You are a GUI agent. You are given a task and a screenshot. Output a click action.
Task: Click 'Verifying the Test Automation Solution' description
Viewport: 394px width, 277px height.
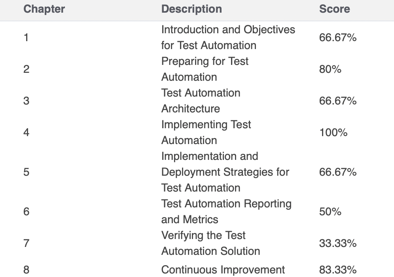[x=210, y=243]
